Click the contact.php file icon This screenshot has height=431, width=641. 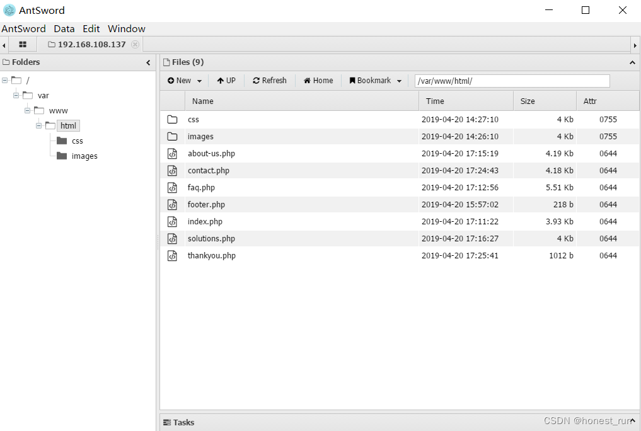click(x=173, y=170)
